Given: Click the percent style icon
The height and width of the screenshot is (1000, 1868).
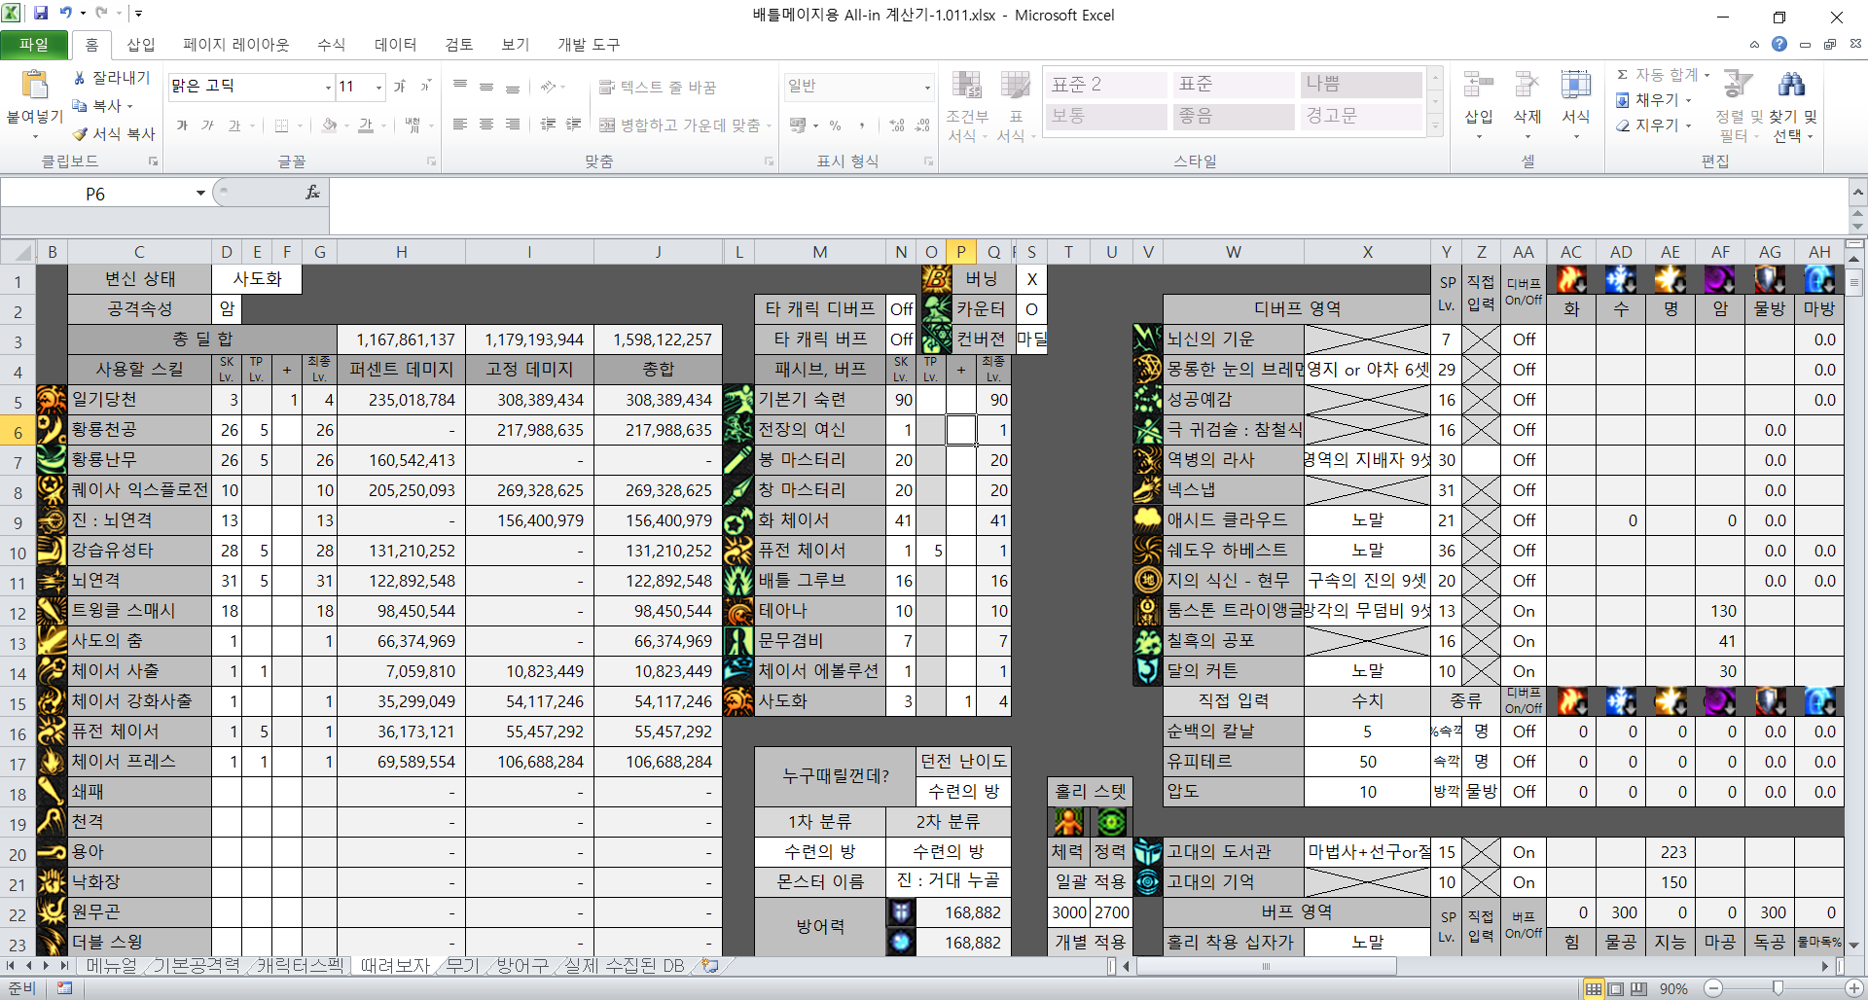Looking at the screenshot, I should click(835, 125).
